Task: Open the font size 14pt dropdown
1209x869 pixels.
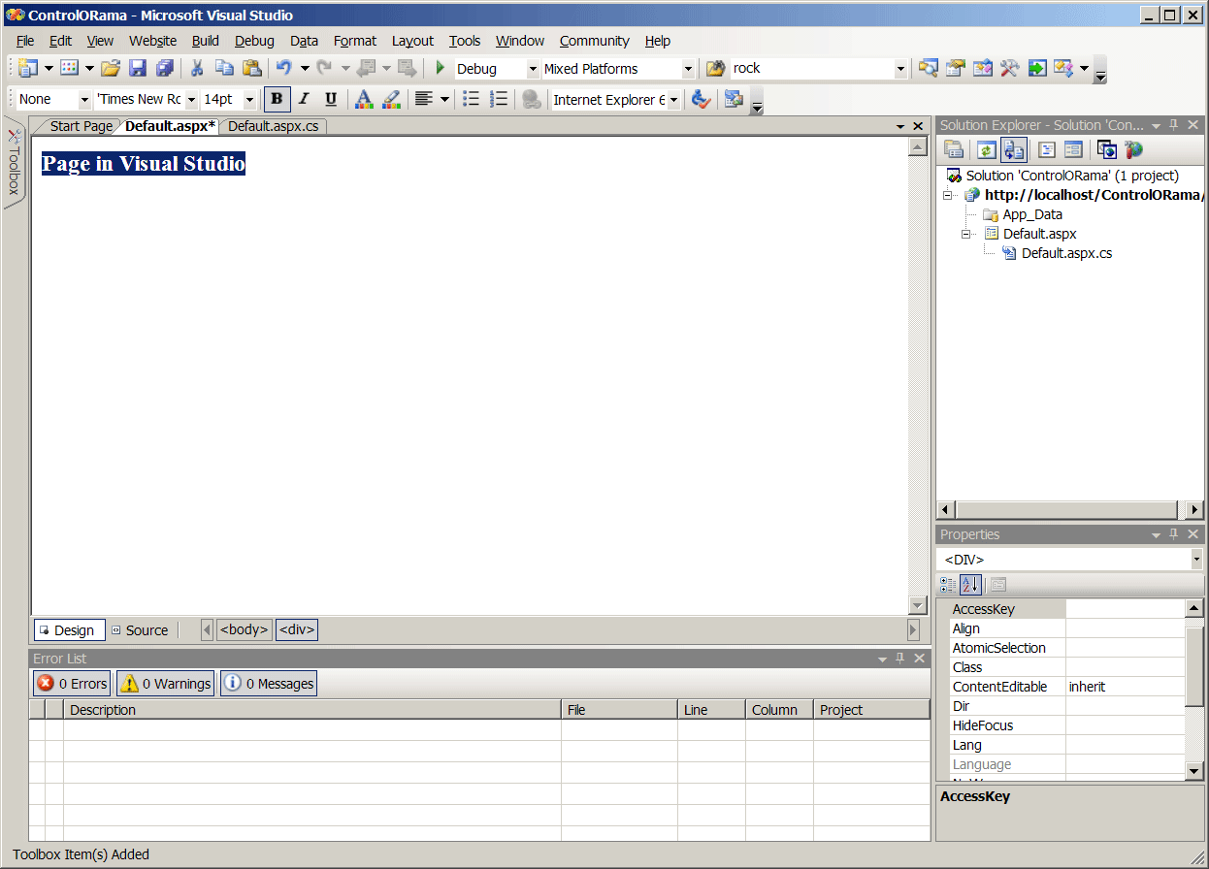Action: 249,100
